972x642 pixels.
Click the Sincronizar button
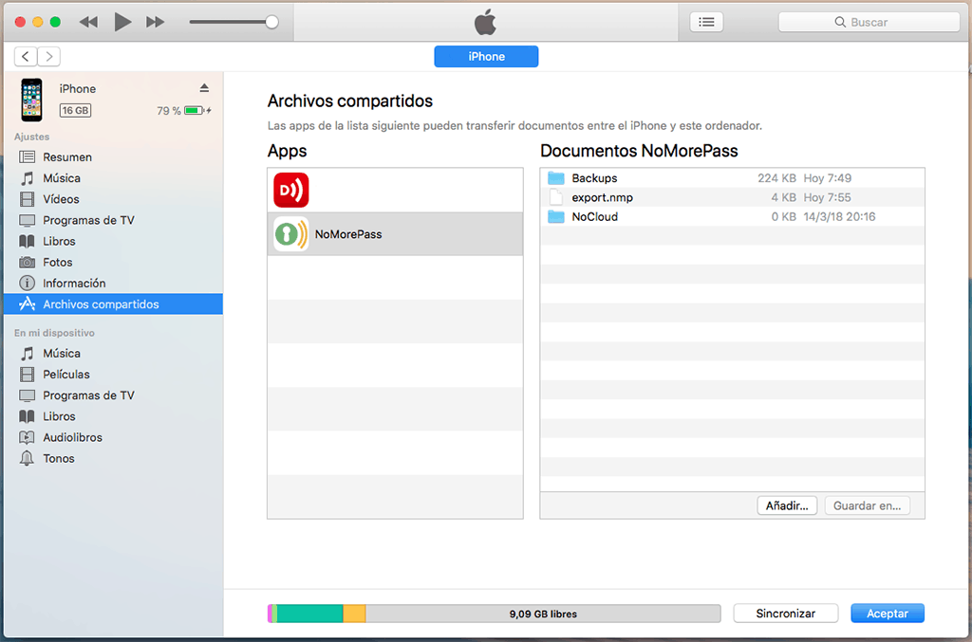tap(785, 614)
